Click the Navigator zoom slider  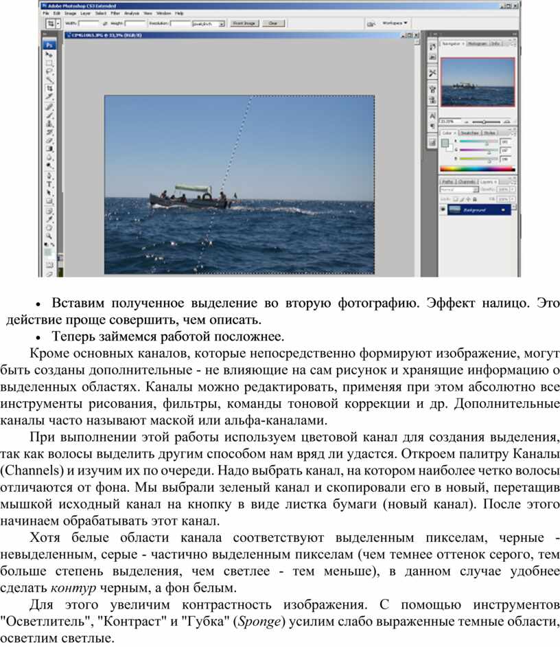click(x=483, y=122)
